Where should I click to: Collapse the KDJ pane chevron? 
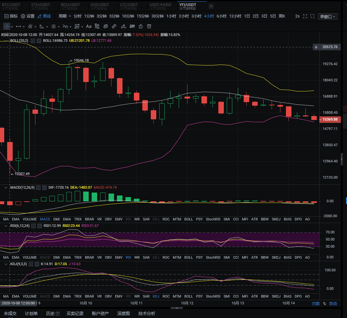pos(6,264)
